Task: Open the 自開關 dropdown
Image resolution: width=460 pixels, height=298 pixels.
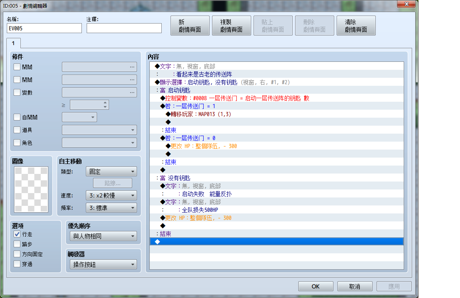Action: 79,117
